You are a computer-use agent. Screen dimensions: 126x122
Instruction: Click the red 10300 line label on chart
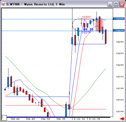[x=86, y=17]
